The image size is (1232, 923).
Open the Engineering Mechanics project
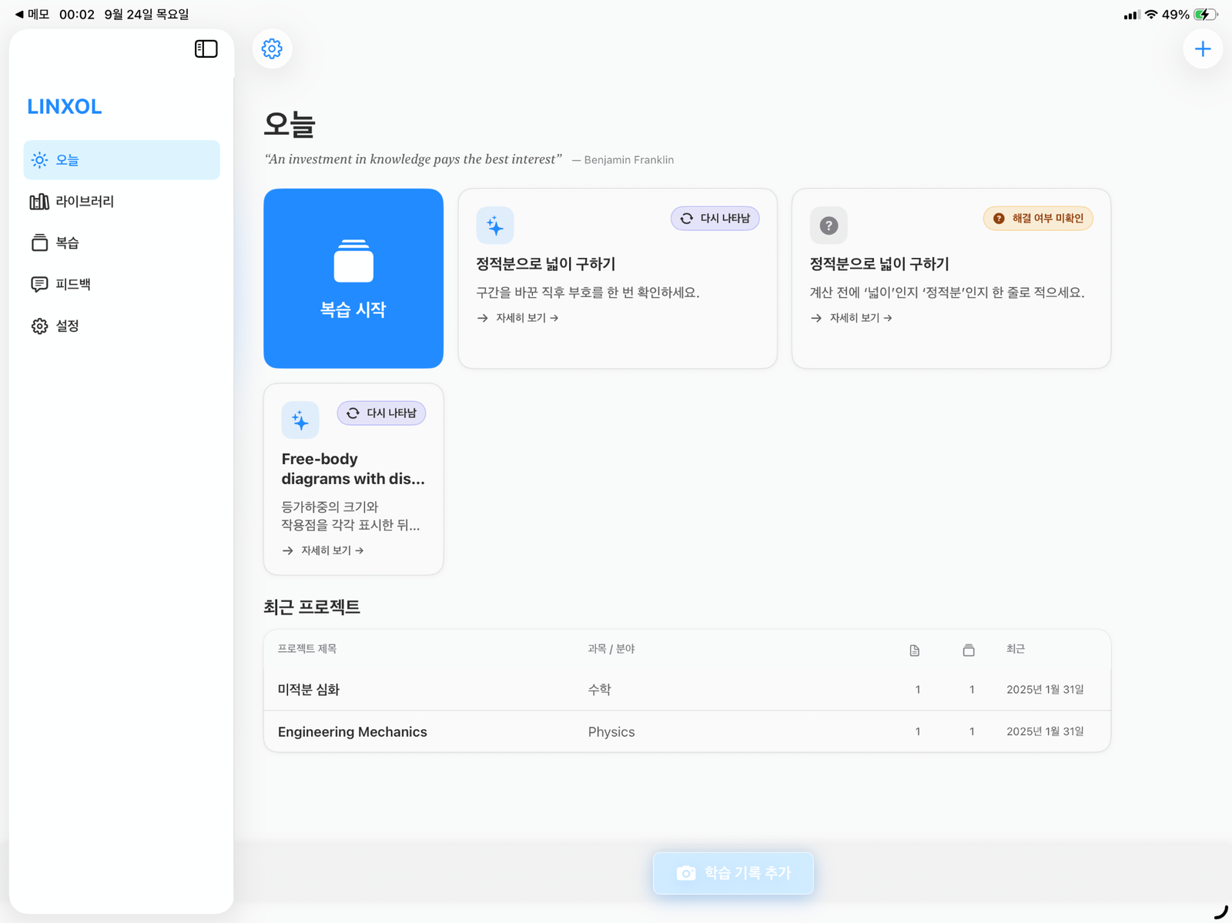(x=687, y=731)
